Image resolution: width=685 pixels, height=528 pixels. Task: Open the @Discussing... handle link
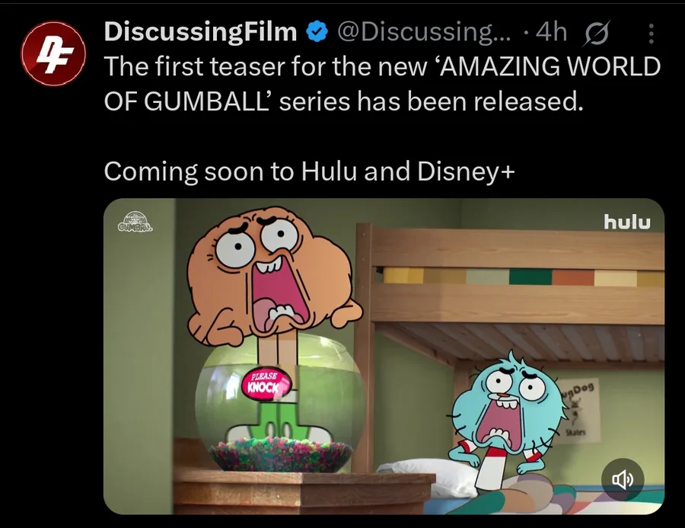[x=423, y=31]
